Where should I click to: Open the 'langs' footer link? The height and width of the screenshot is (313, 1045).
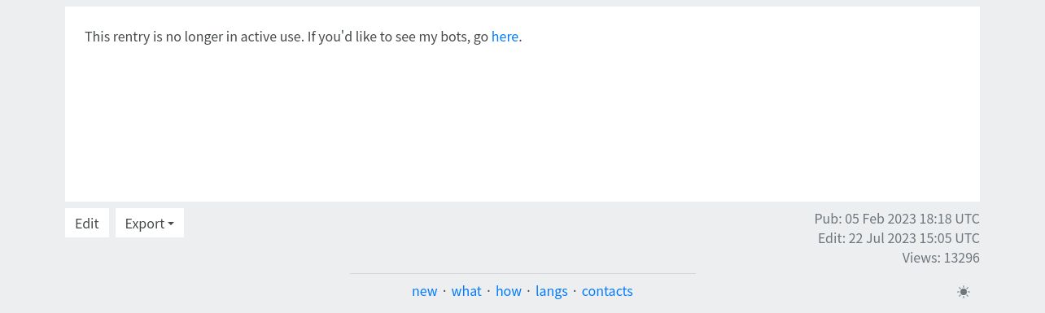point(552,291)
